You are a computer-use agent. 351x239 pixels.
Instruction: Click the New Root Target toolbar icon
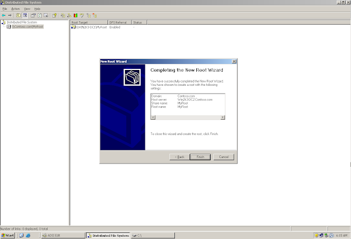(x=63, y=15)
